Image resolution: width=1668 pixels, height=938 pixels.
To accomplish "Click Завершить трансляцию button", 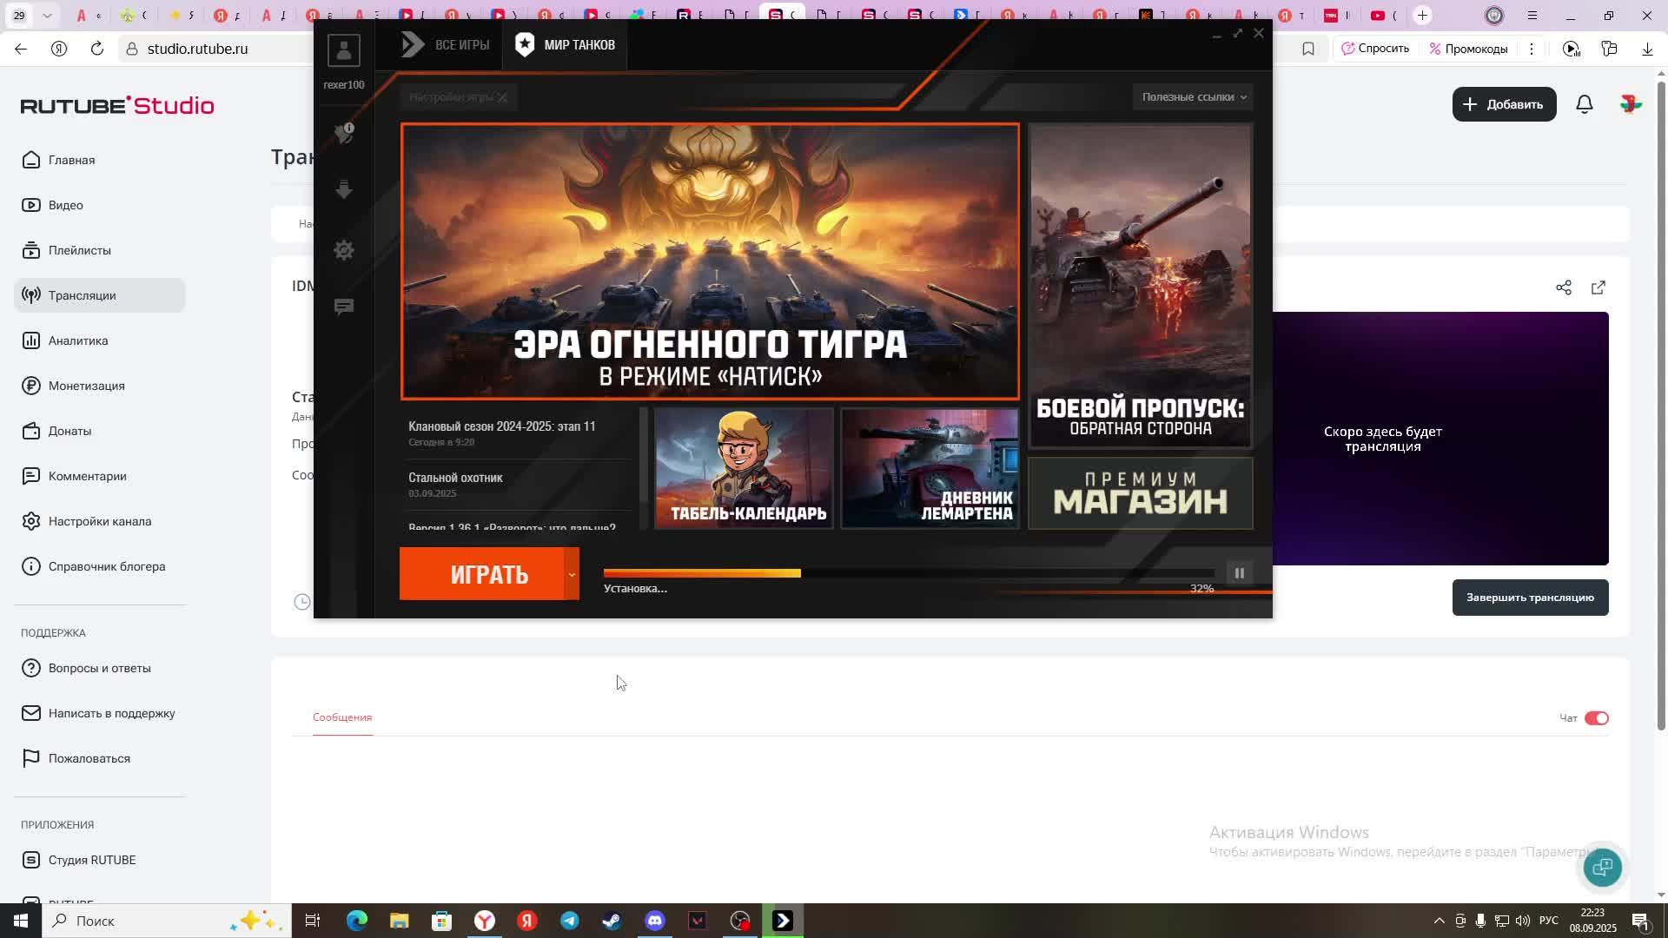I will [x=1530, y=598].
